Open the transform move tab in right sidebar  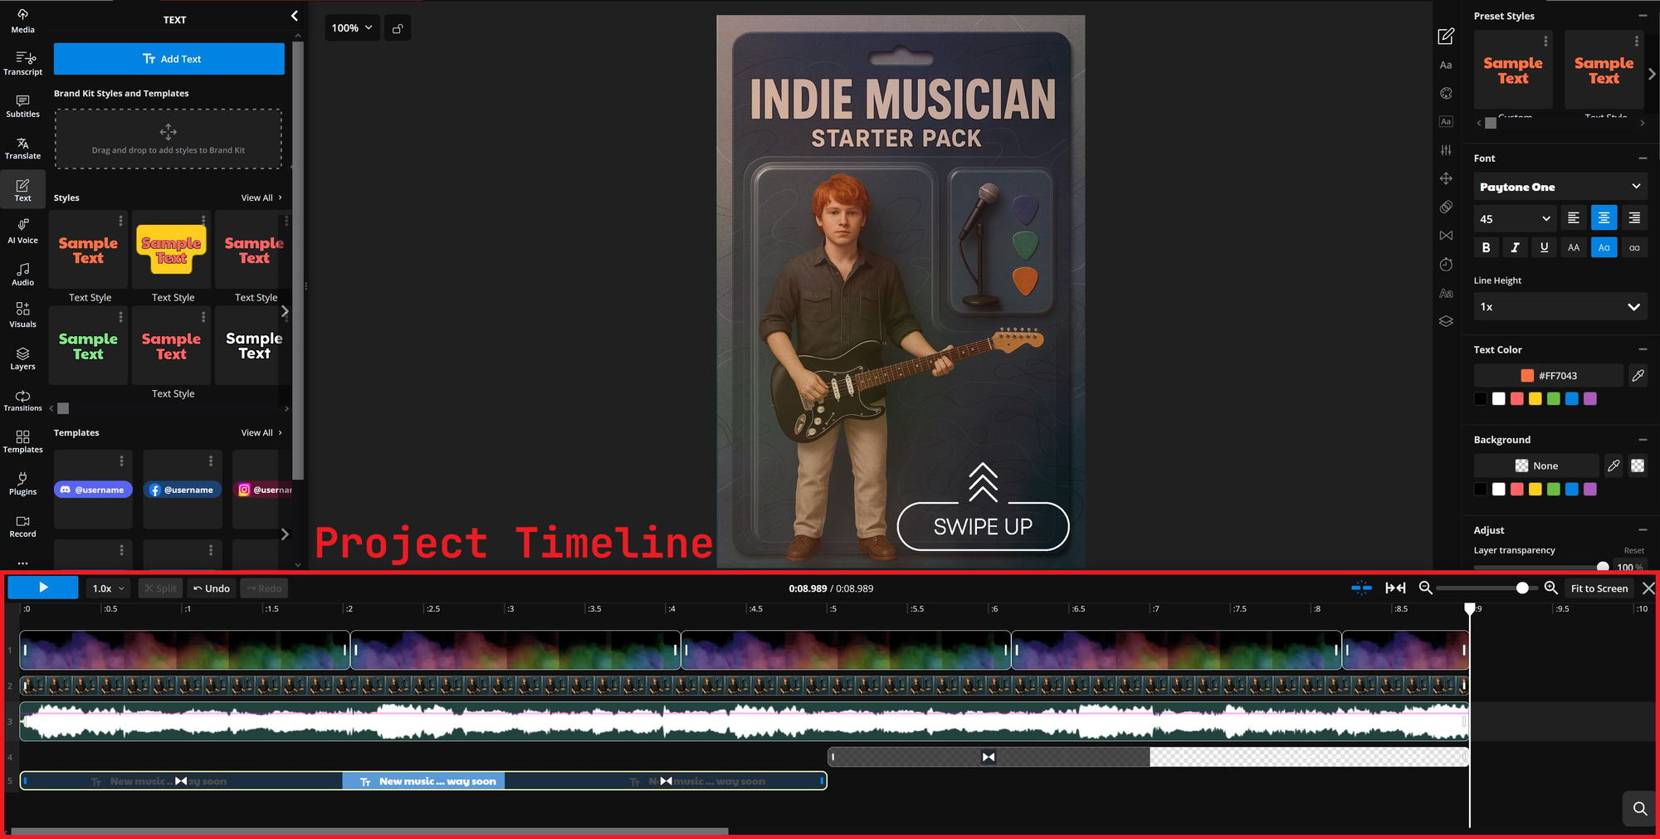[x=1446, y=178]
